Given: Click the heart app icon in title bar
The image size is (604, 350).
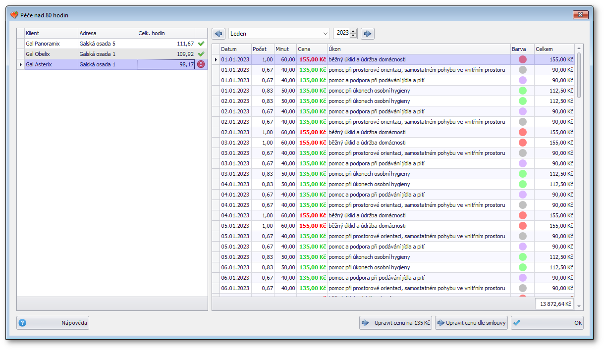Looking at the screenshot, I should point(14,15).
